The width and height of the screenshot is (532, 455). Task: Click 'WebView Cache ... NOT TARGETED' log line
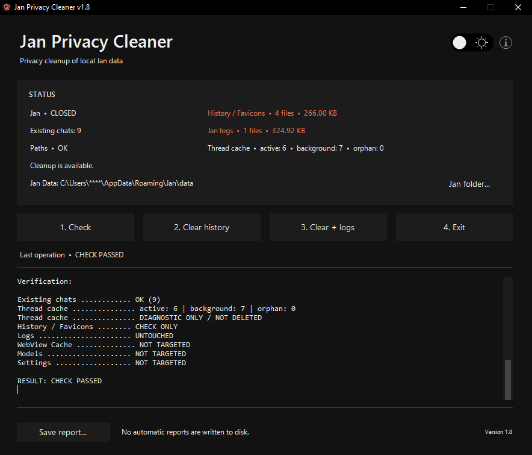pyautogui.click(x=104, y=345)
